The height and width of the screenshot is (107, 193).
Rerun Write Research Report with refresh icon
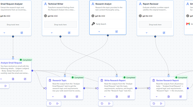click(102, 104)
